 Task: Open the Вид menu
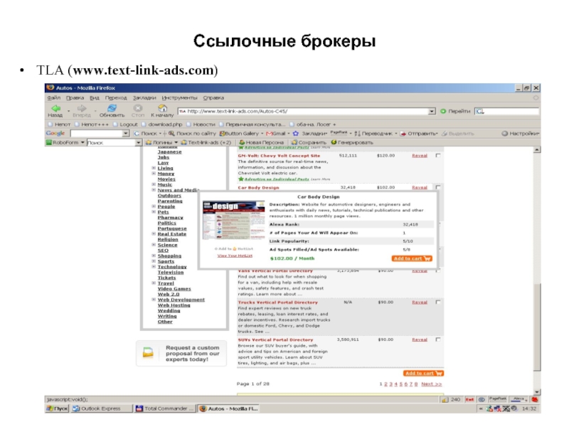pos(95,97)
